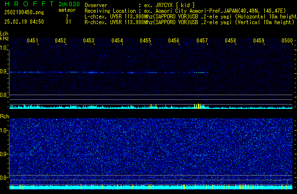Click the filename '2502190450.png'
This screenshot has height=194, width=297.
coord(24,12)
